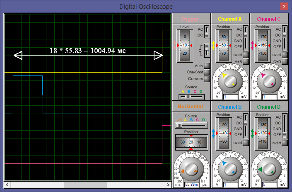Toggle the Cursors button
This screenshot has height=192, width=292.
pyautogui.click(x=207, y=78)
